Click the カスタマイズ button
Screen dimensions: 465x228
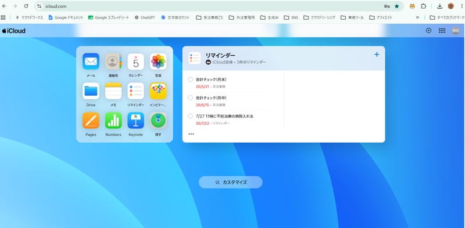coord(230,182)
